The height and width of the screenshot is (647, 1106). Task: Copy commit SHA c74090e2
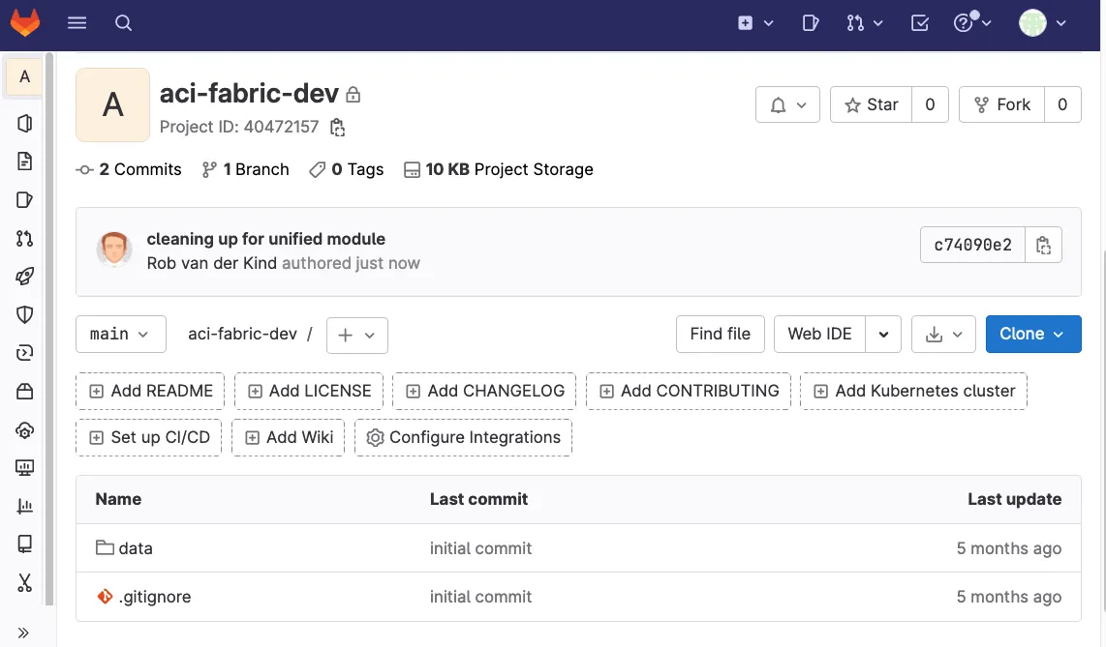point(1043,246)
